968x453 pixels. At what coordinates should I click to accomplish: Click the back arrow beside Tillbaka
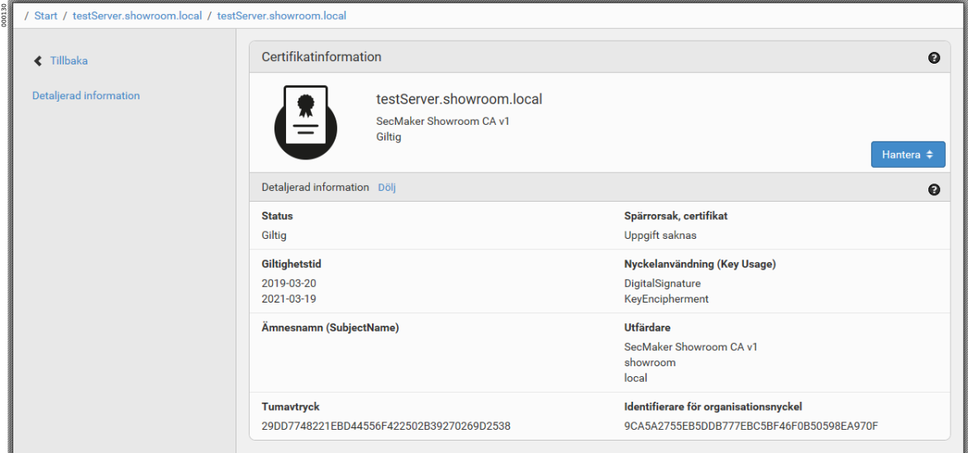(x=38, y=61)
